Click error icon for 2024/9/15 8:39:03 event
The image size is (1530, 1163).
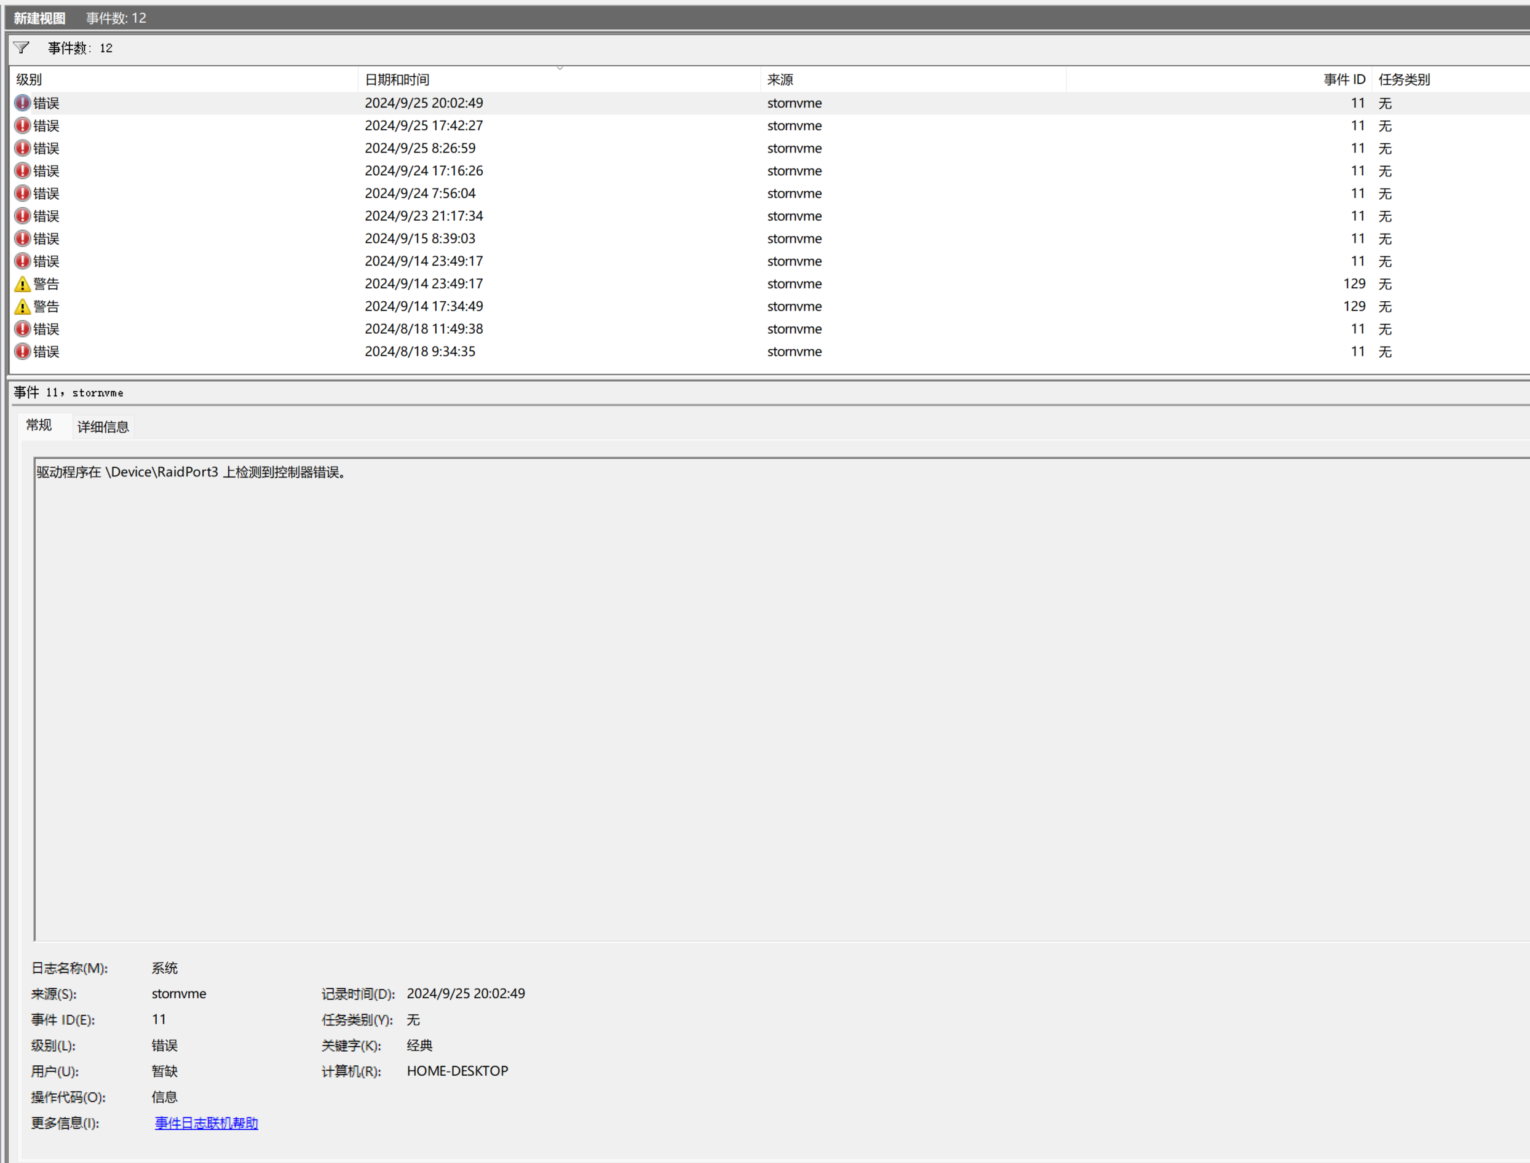click(23, 239)
